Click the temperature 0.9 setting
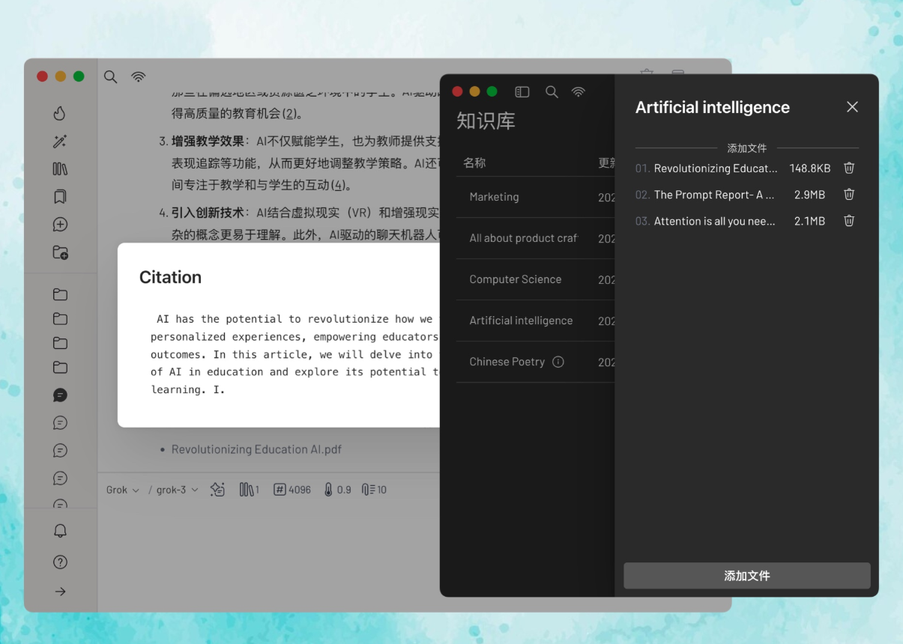The width and height of the screenshot is (903, 644). 337,490
